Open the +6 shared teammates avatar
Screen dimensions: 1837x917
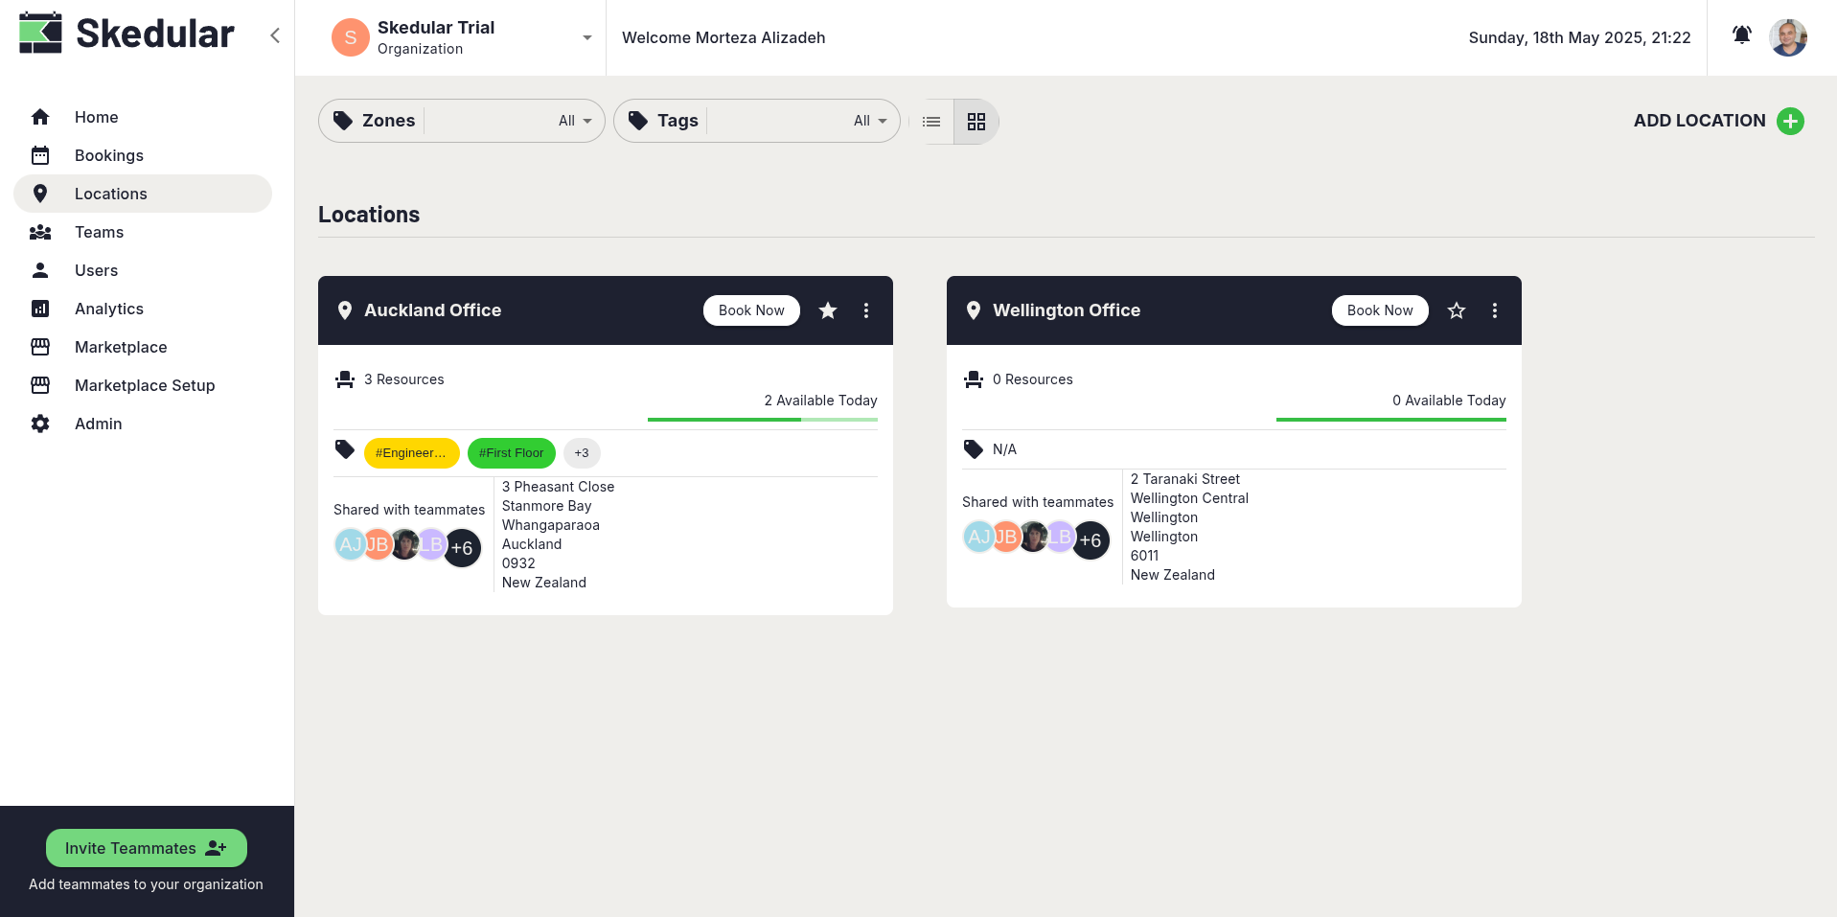click(x=463, y=547)
